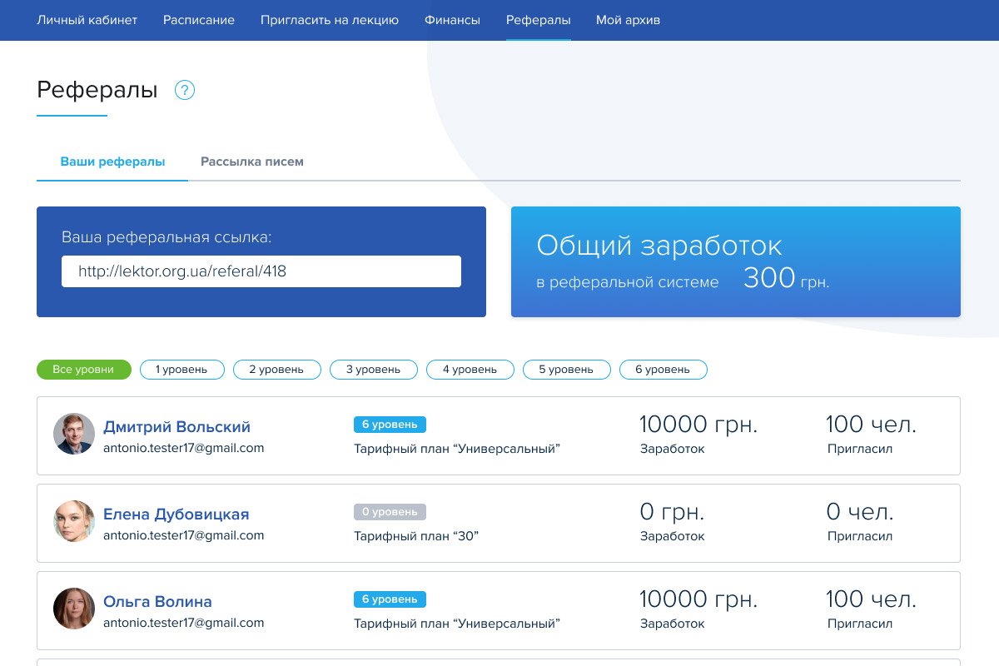Open Мой архив in the navbar

628,20
